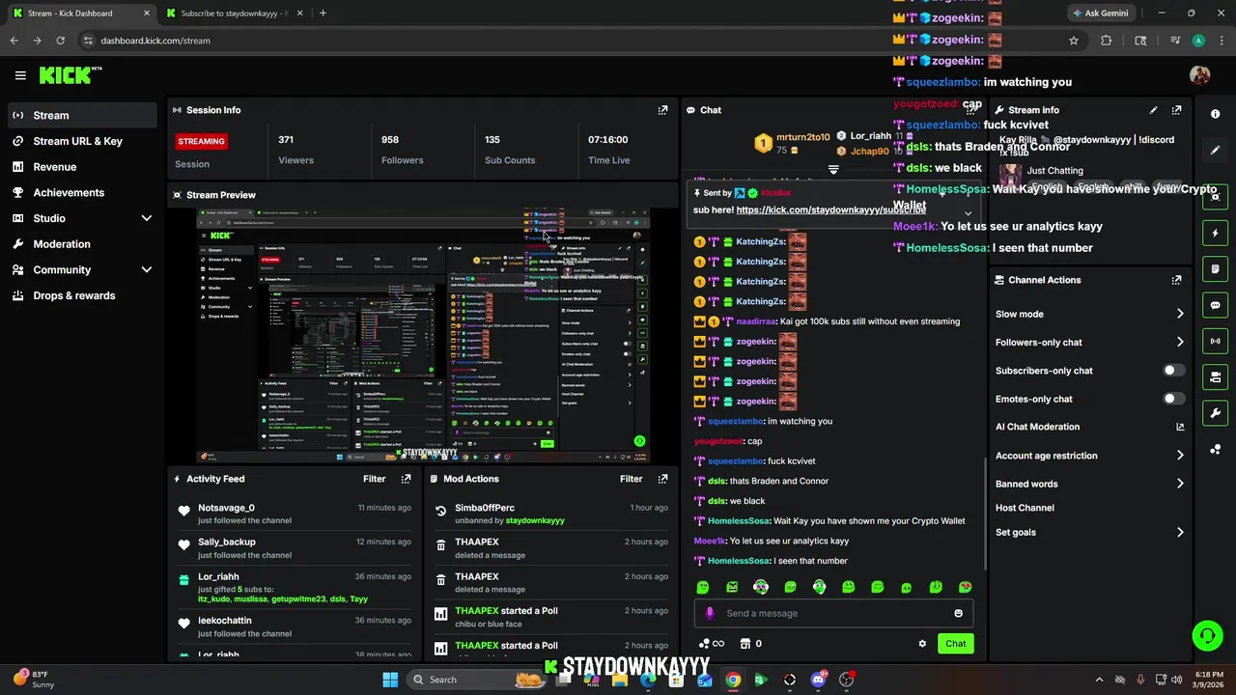Open Discord from the taskbar
This screenshot has width=1236, height=695.
click(x=818, y=680)
